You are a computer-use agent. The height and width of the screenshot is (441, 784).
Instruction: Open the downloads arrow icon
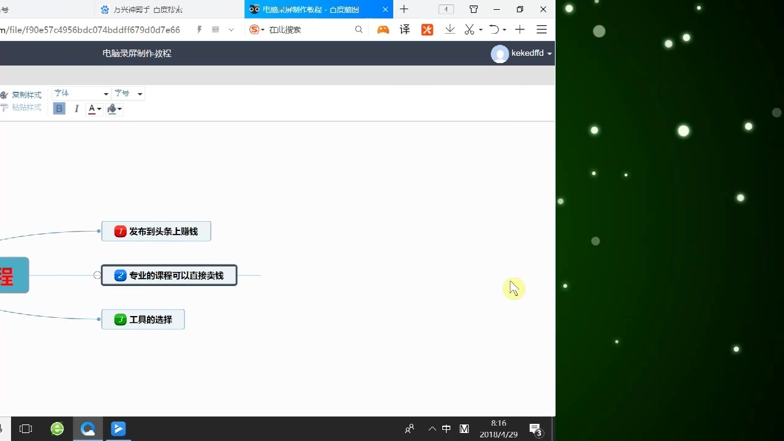[450, 29]
